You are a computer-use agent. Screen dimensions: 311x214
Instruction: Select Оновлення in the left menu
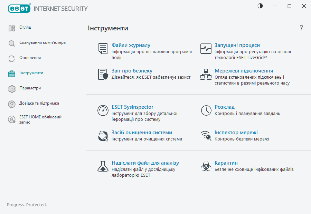tap(30, 58)
